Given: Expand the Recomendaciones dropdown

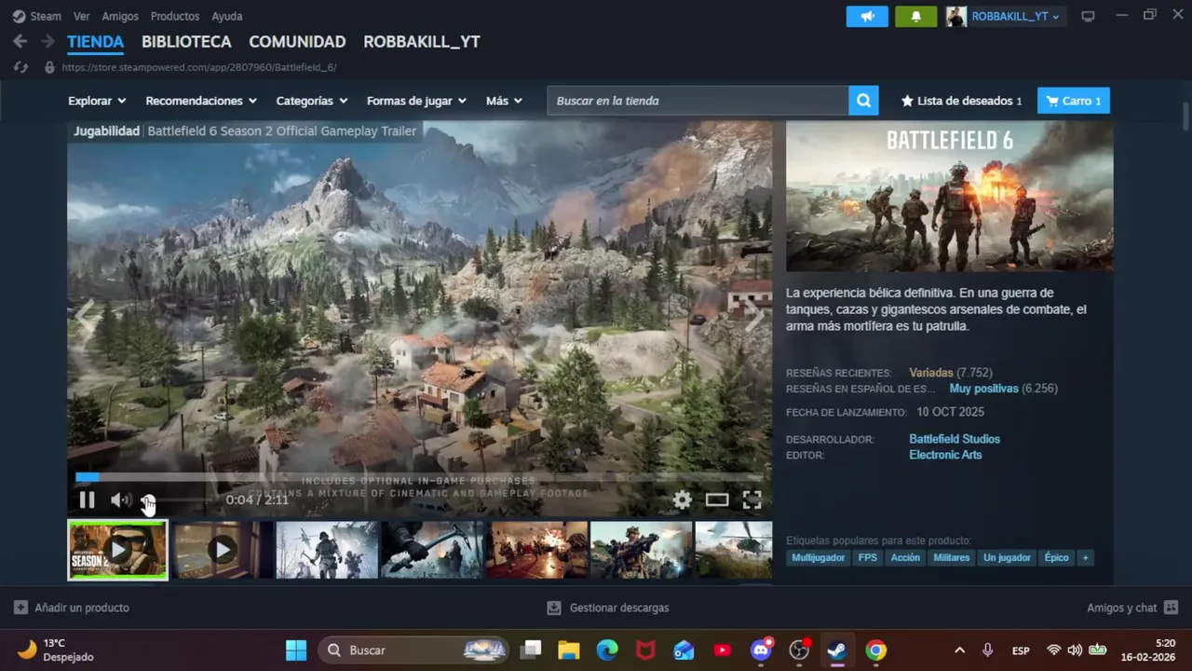Looking at the screenshot, I should point(200,101).
